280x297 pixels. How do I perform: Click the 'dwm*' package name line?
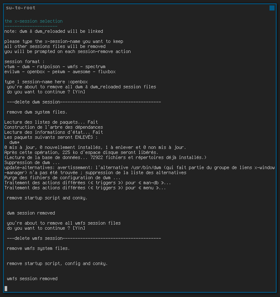(14, 142)
